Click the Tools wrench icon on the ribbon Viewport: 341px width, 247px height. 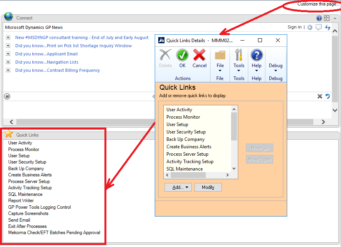(x=239, y=55)
